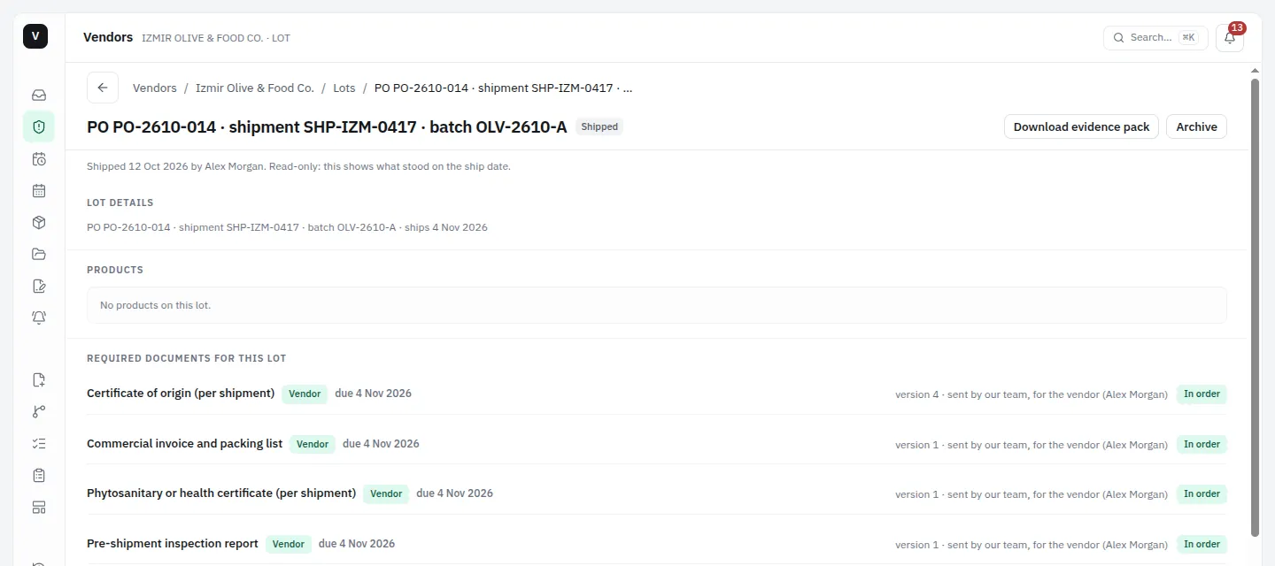Click Vendor tag on Phytosanitary certificate row
This screenshot has height=566, width=1275.
click(x=386, y=493)
